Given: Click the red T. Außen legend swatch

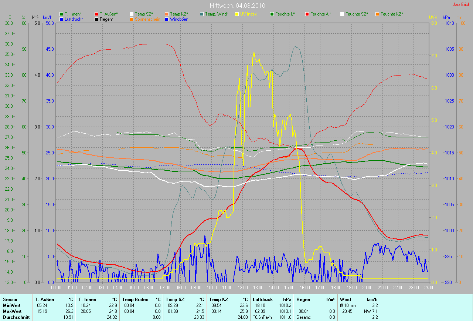Looking at the screenshot, I should click(96, 14).
